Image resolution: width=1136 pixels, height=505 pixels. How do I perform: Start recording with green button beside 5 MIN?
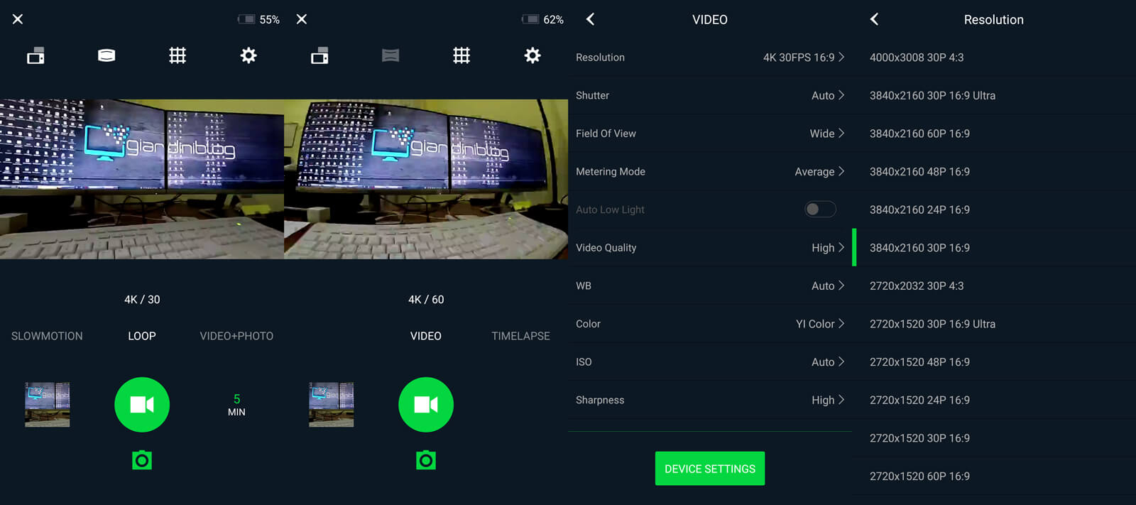[x=142, y=404]
